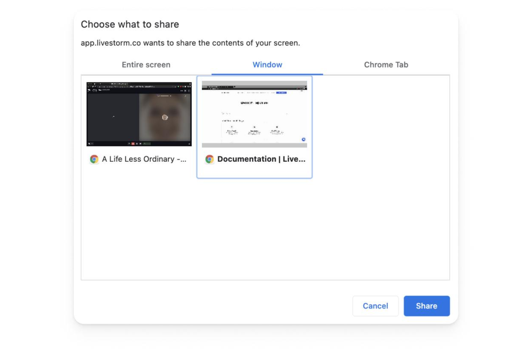
Task: Click Share to start sharing the selected window
Action: [x=427, y=306]
